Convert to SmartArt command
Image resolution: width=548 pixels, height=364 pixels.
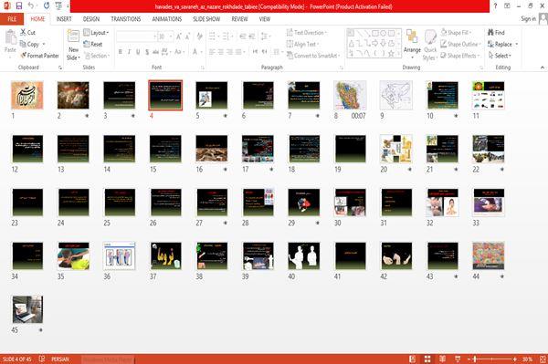click(x=312, y=56)
